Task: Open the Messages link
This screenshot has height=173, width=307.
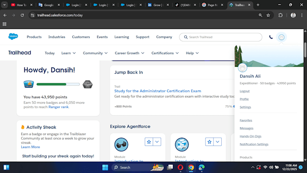Action: 247,128
